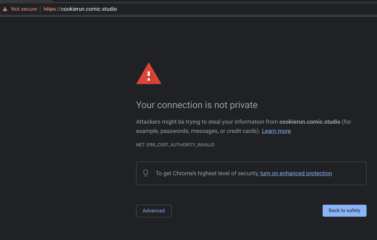Click the NET::ERR_CERT_AUTHORITY_INVALID error code

pyautogui.click(x=175, y=145)
